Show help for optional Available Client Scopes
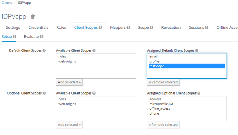The height and width of the screenshot is (135, 238). coord(94,93)
